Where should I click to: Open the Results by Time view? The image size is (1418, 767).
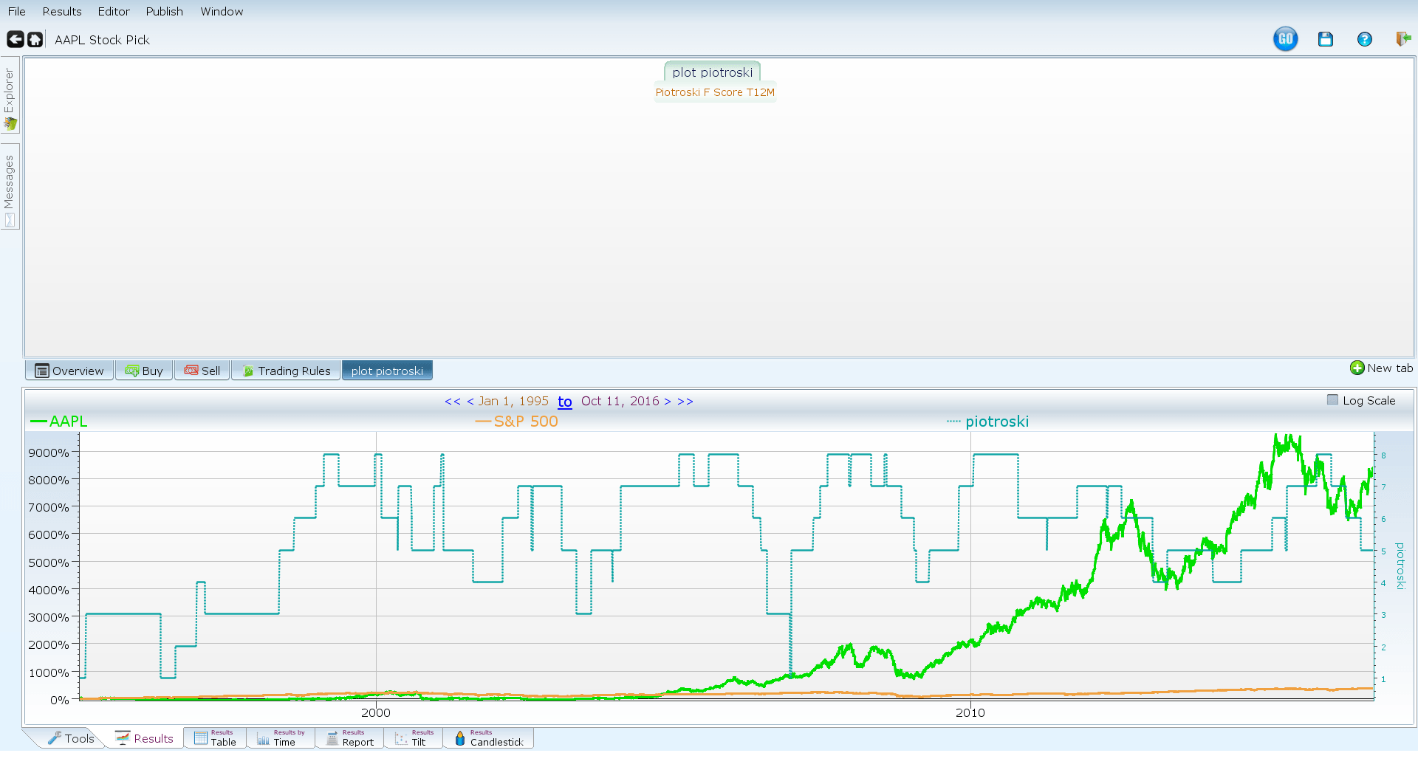pos(281,738)
